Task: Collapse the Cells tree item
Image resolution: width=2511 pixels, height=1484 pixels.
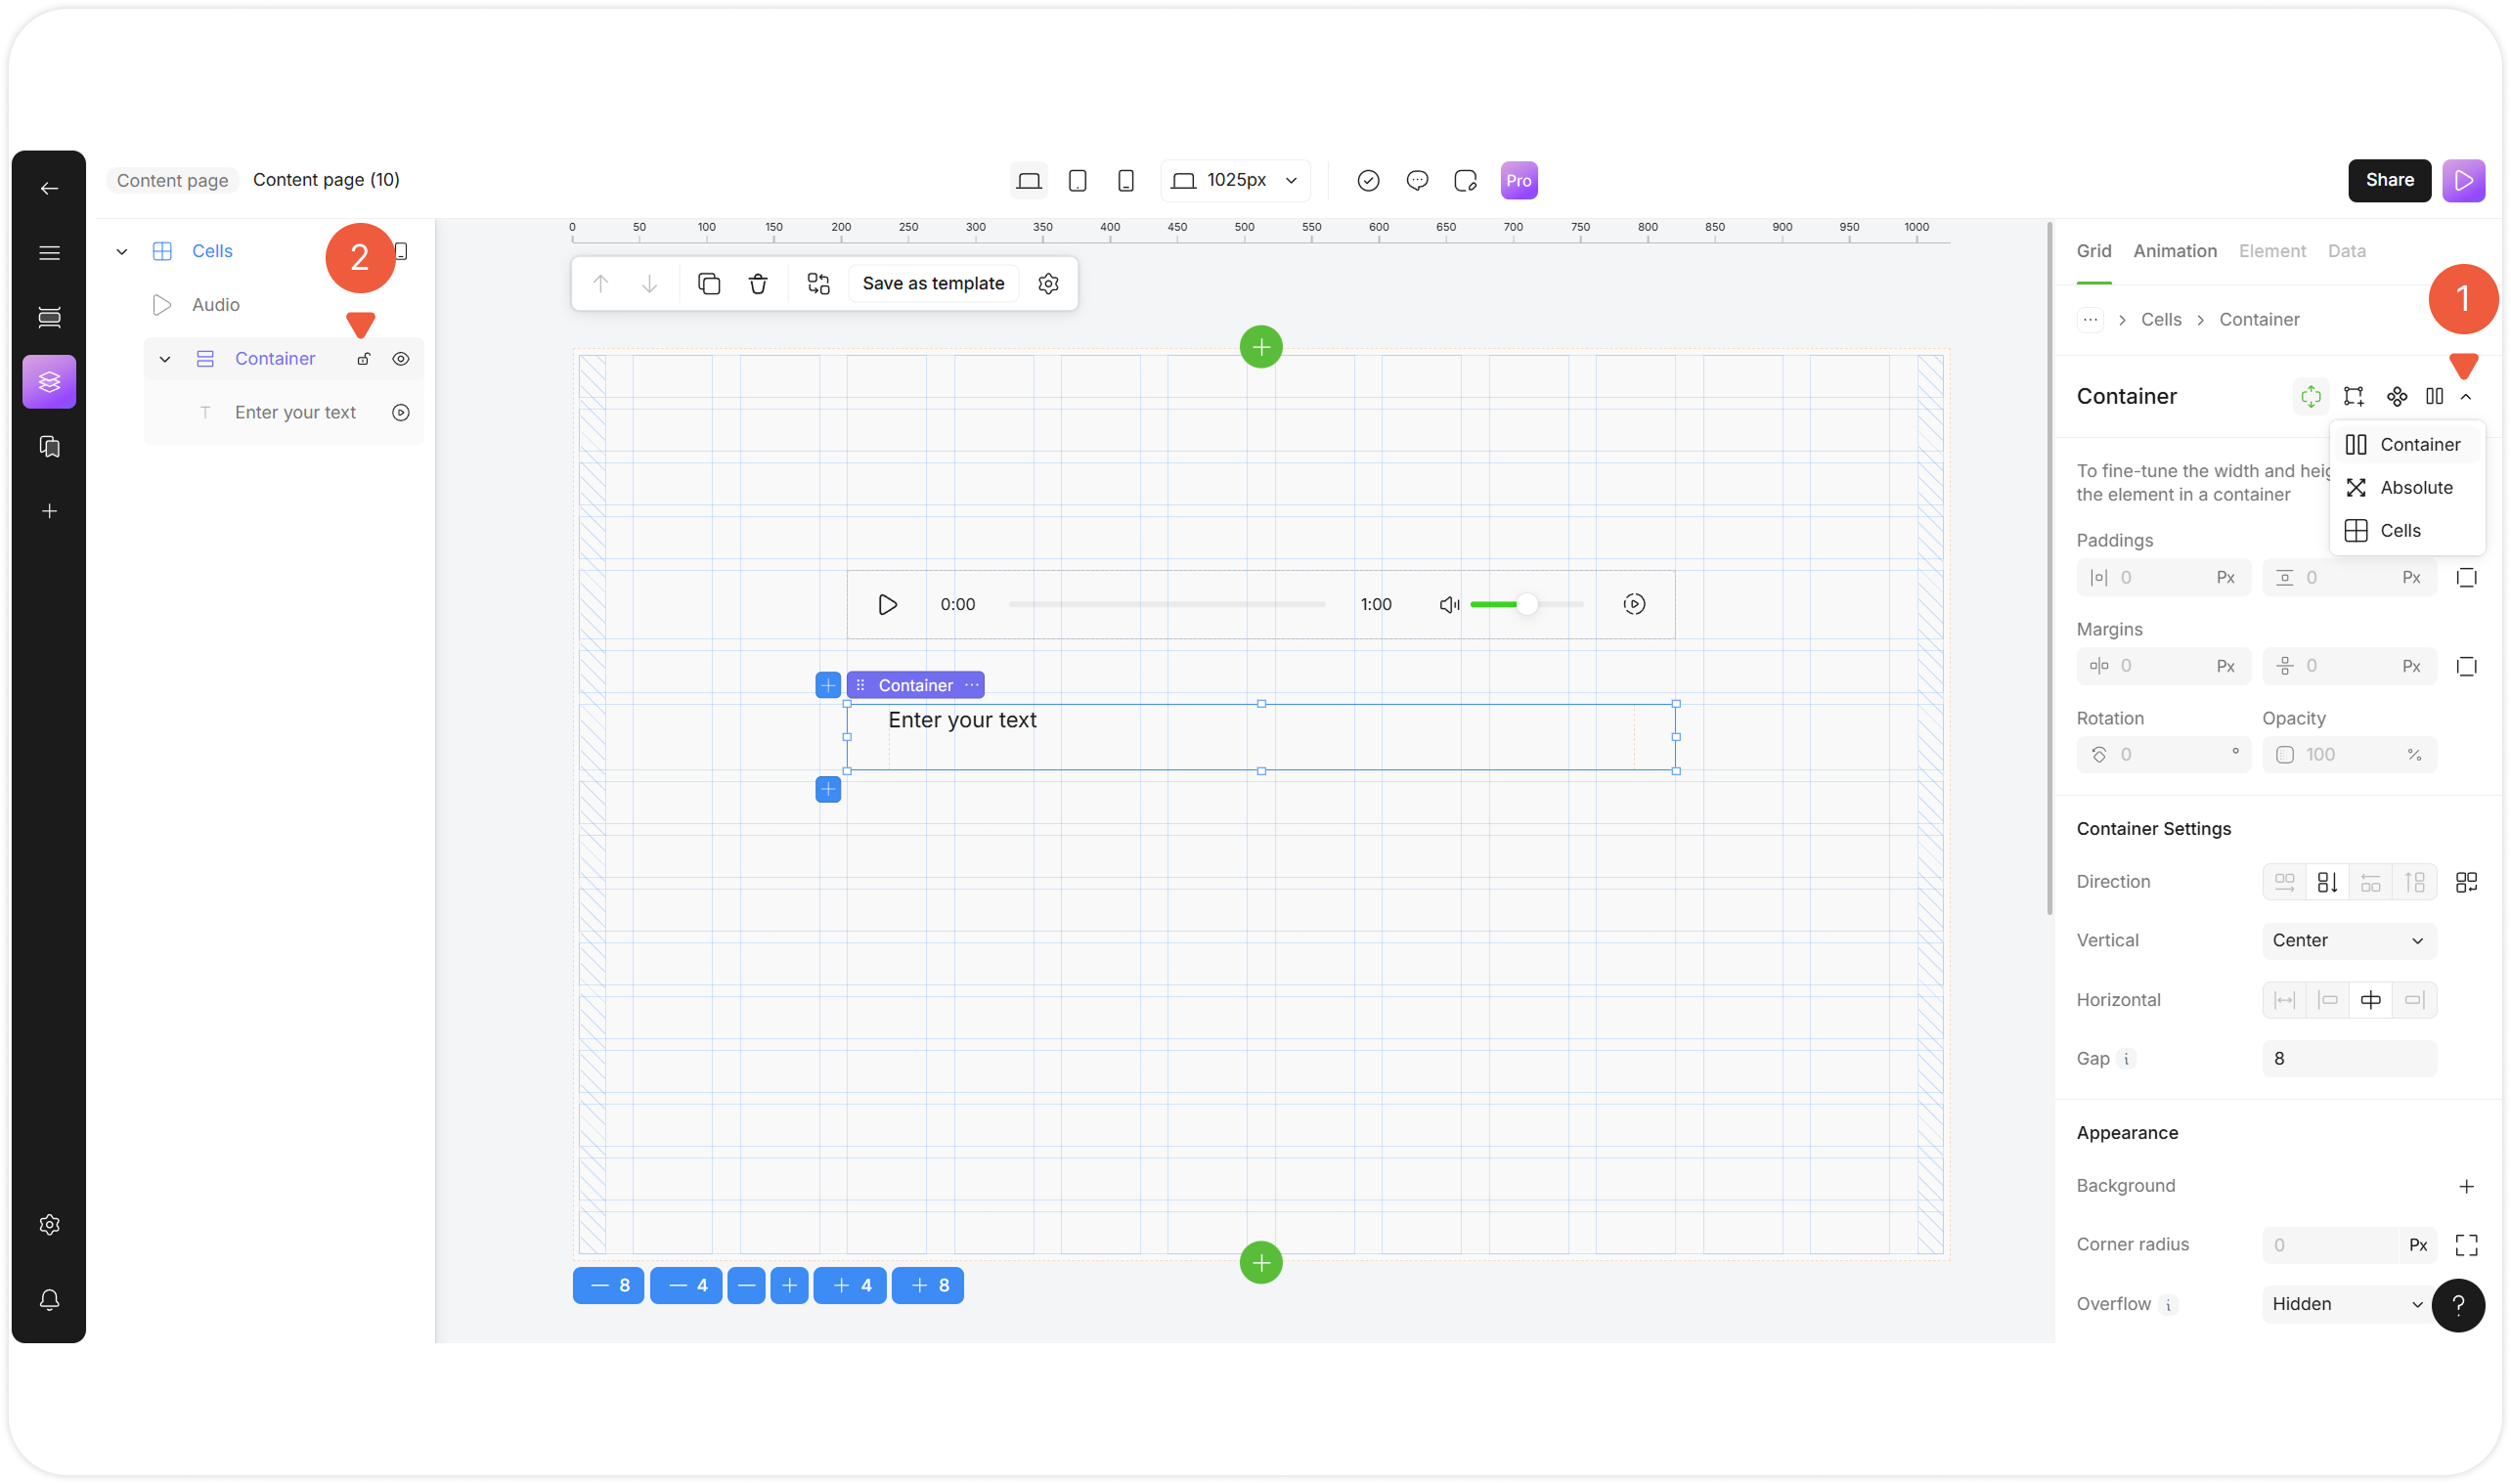Action: click(x=122, y=252)
